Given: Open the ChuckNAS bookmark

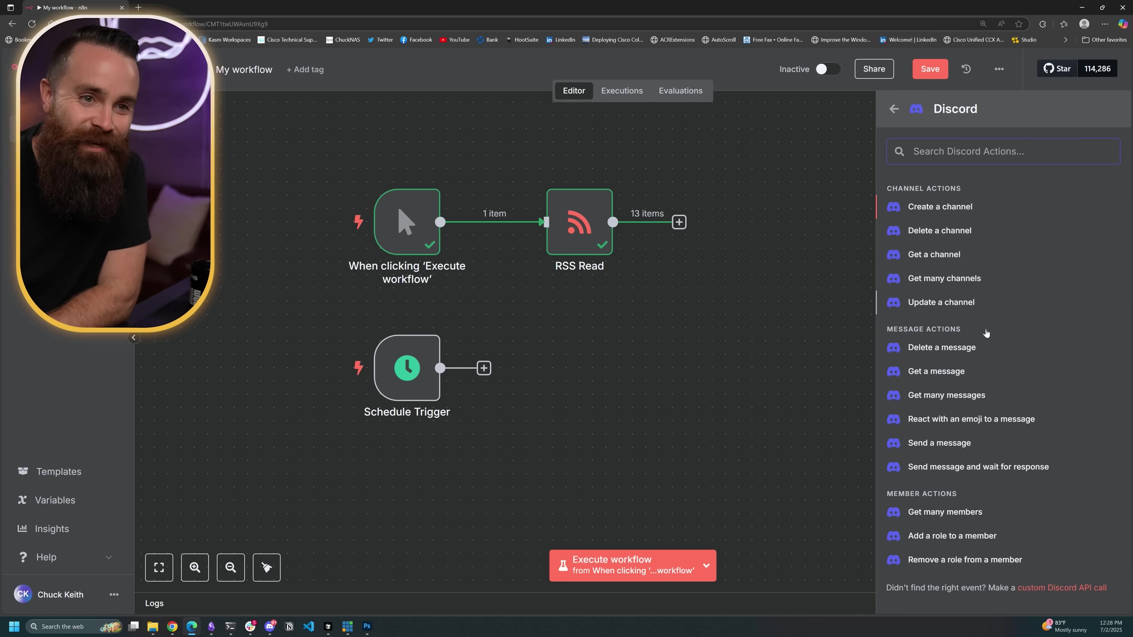Looking at the screenshot, I should tap(343, 40).
